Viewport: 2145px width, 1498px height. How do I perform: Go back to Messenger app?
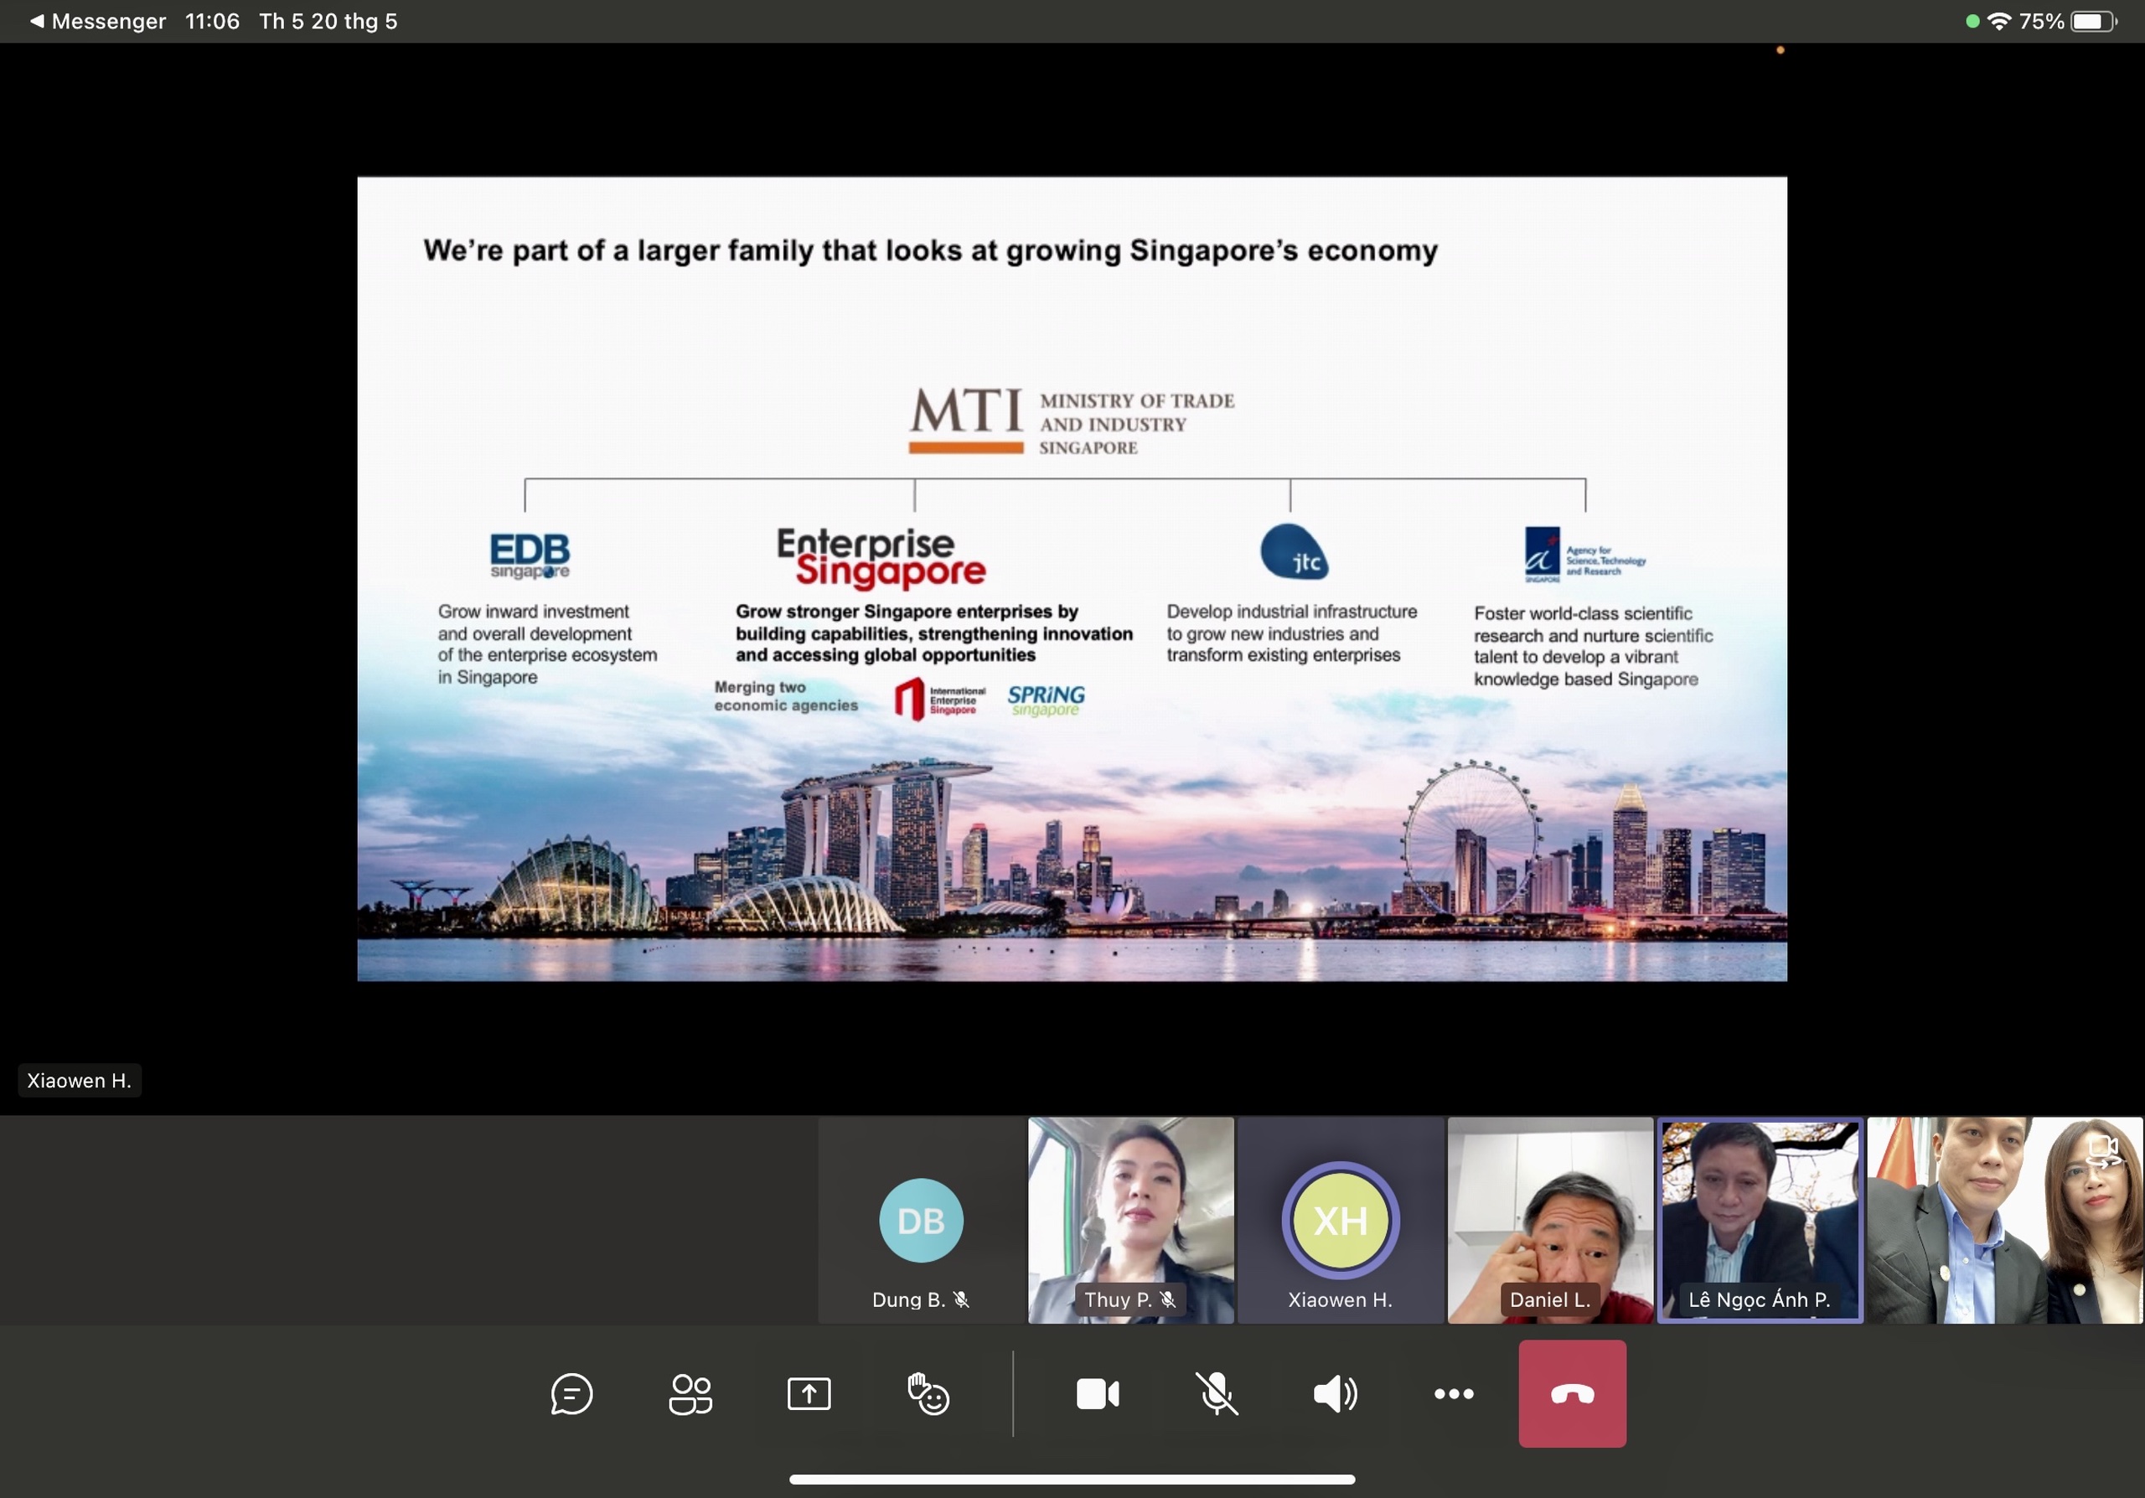pos(97,21)
